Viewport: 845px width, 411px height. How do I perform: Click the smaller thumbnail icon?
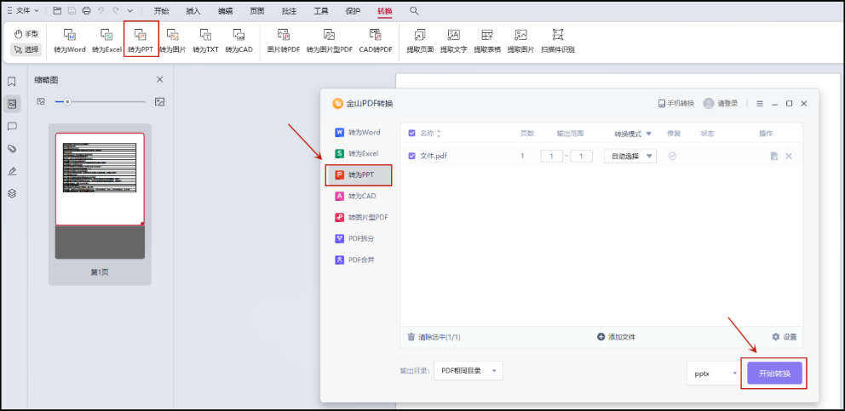pos(41,101)
